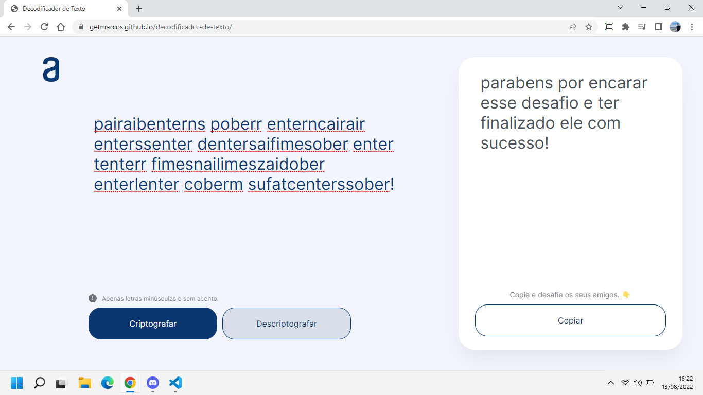The image size is (703, 395).
Task: Open the side panel icon in Chrome
Action: pyautogui.click(x=658, y=26)
